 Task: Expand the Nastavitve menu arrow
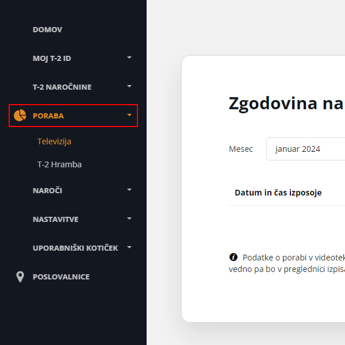[129, 218]
